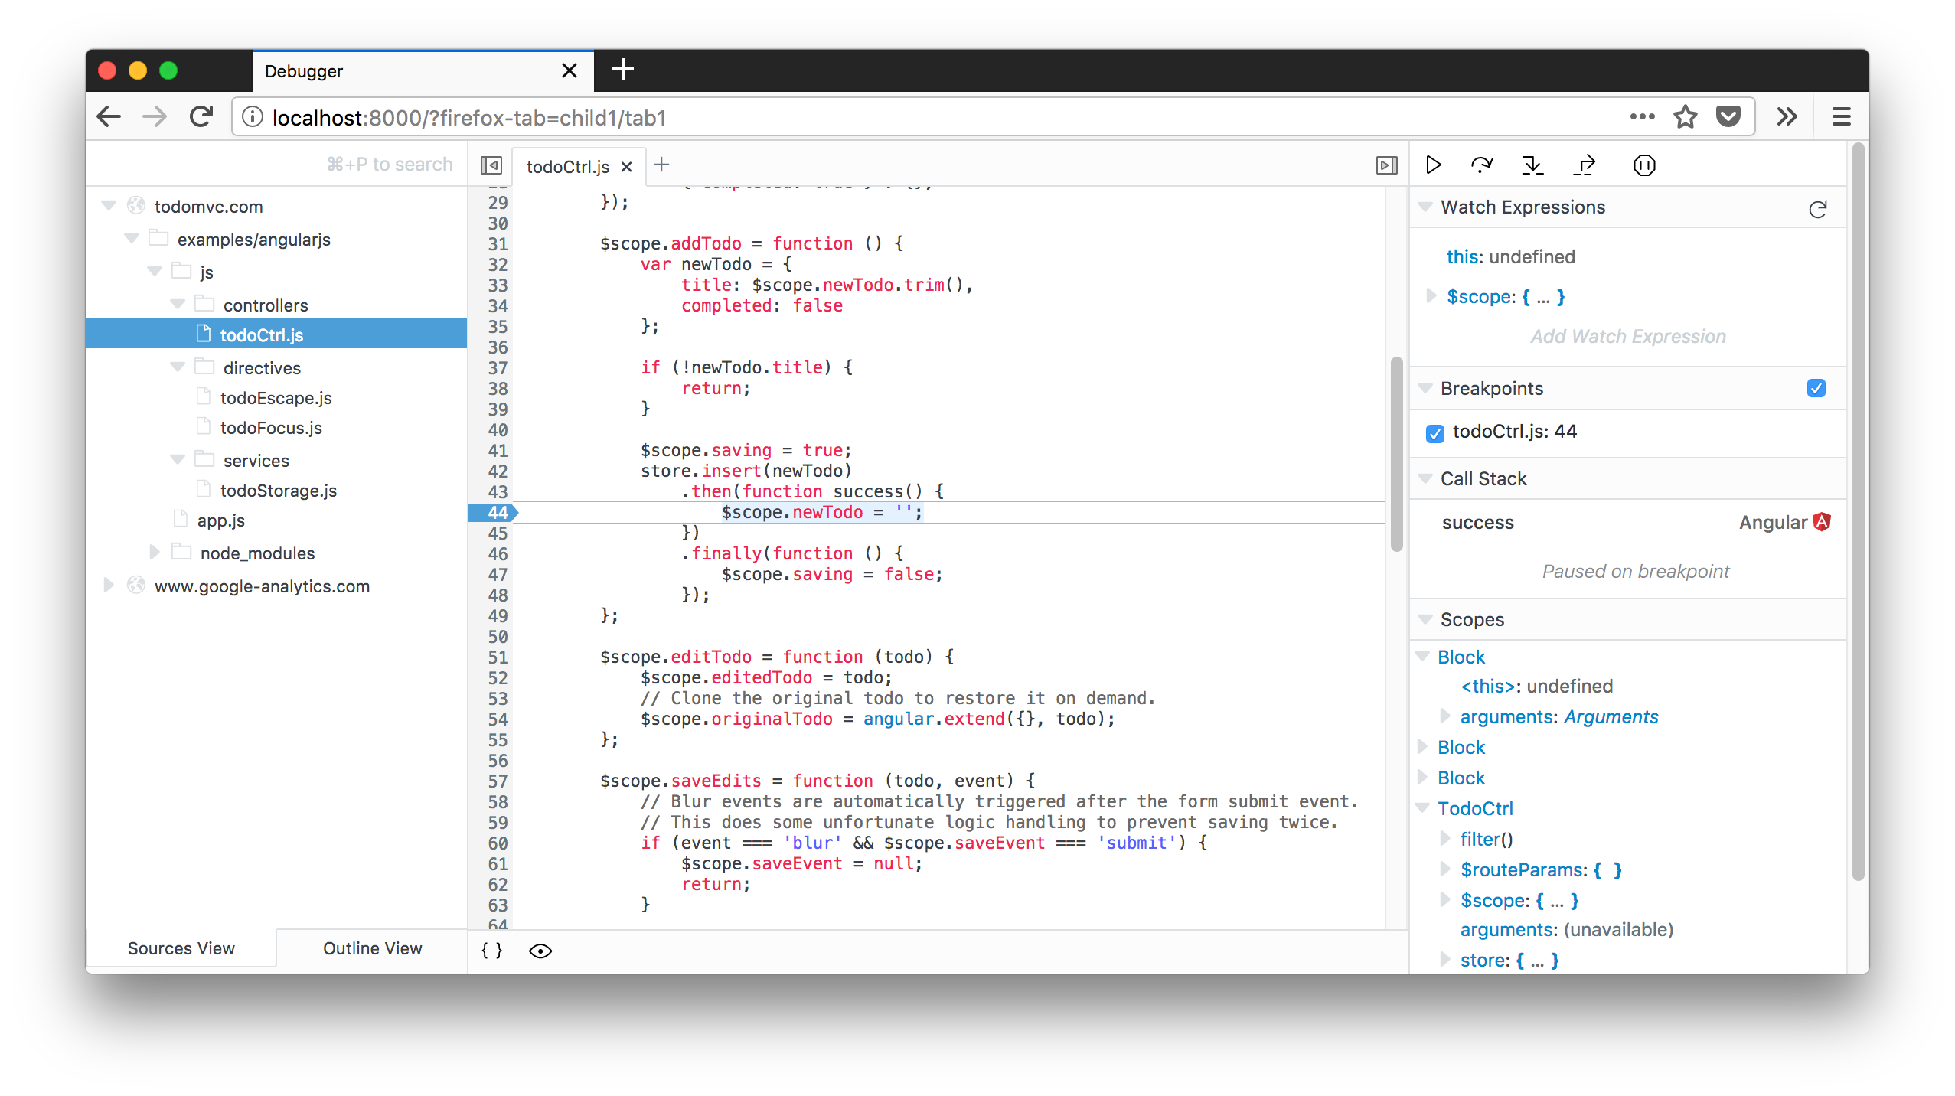Click the Outline View toggle button
The height and width of the screenshot is (1096, 1955).
point(374,948)
